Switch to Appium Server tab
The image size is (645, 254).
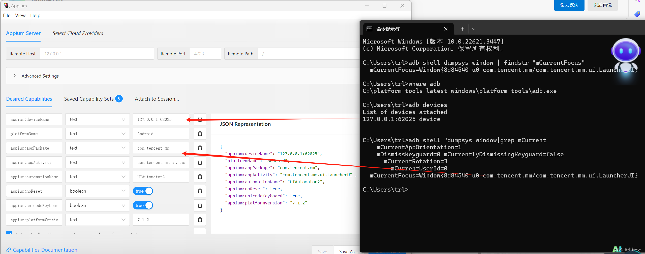pyautogui.click(x=23, y=33)
